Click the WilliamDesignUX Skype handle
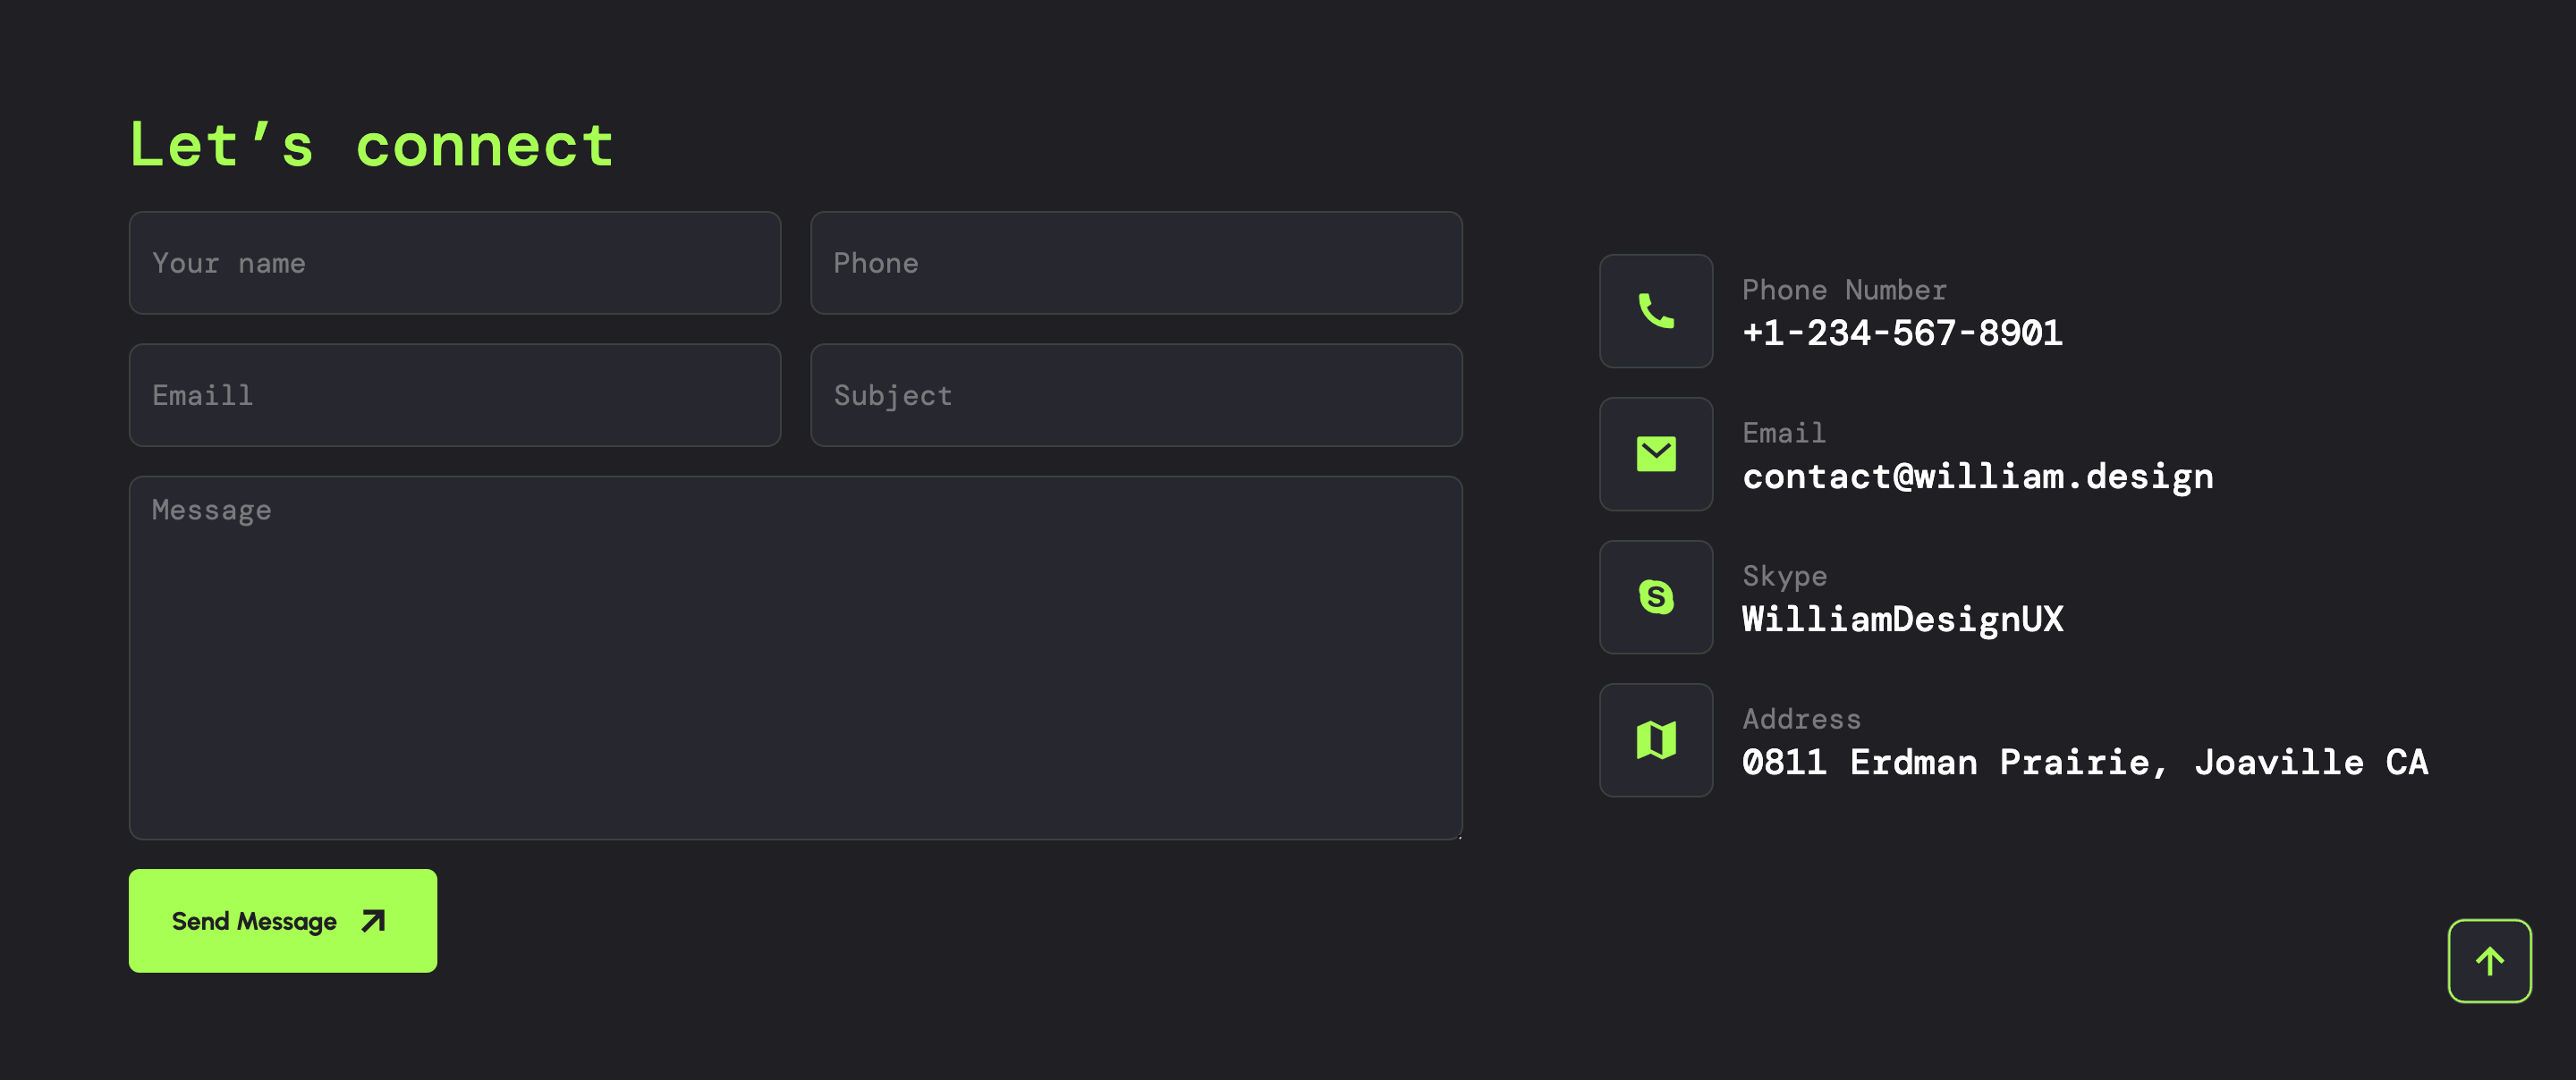This screenshot has height=1080, width=2576. 1902,619
